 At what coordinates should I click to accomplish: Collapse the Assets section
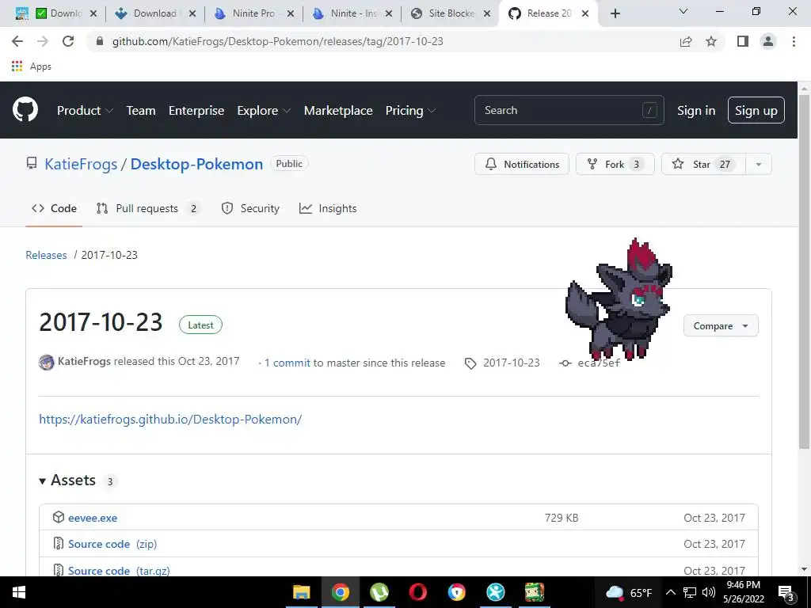[x=67, y=481]
